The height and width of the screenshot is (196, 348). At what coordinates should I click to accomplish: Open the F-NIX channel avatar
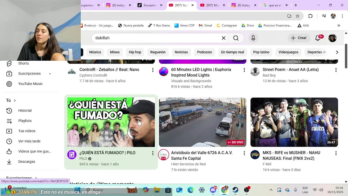point(255,155)
